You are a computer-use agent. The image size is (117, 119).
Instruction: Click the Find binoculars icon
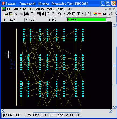pyautogui.click(x=27, y=14)
